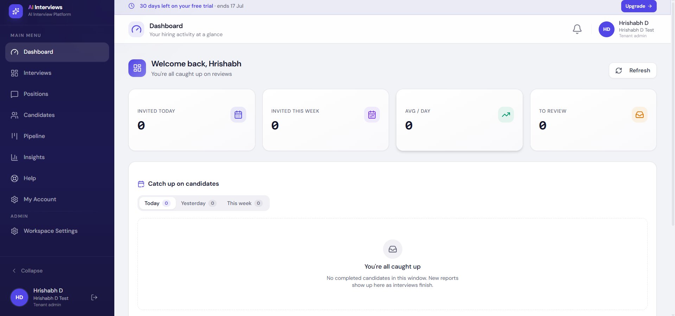Go to Interviews in the sidebar
Image resolution: width=675 pixels, height=316 pixels.
click(57, 73)
